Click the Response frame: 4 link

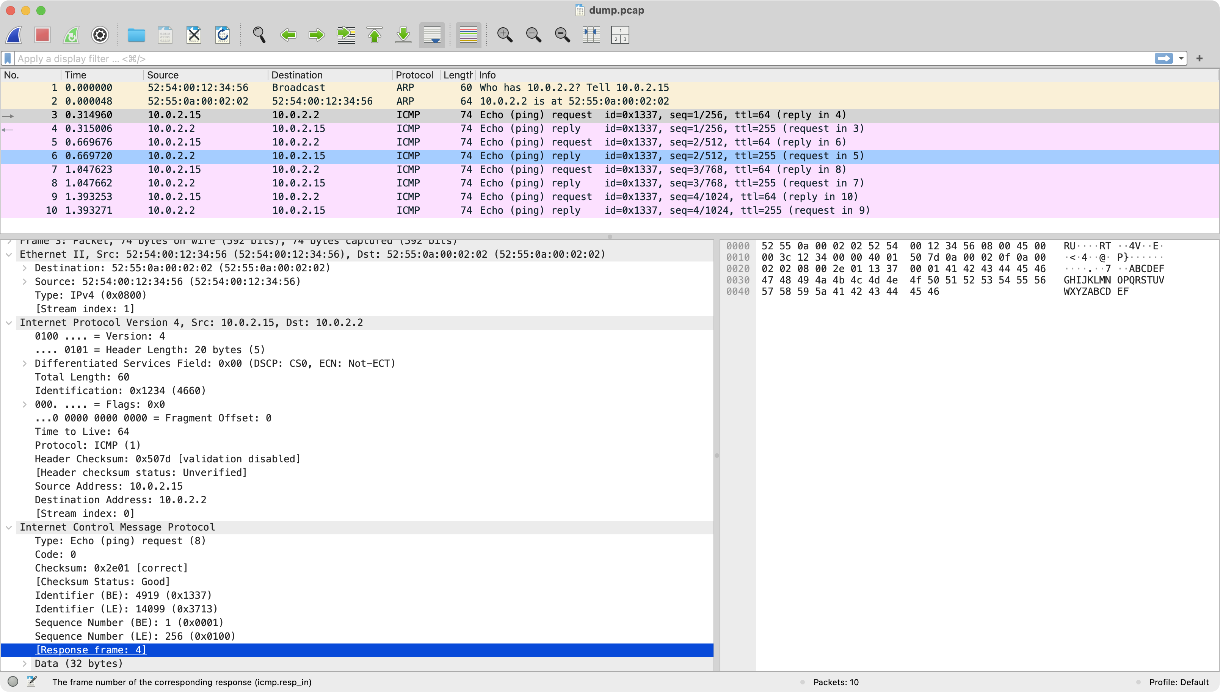[x=91, y=650]
